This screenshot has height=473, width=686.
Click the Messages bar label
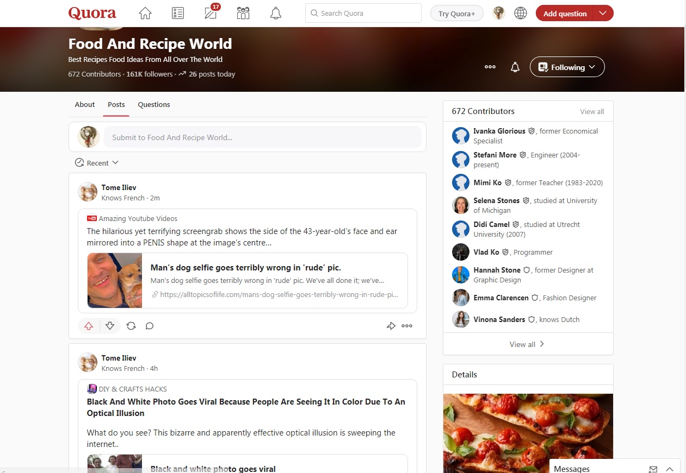(x=572, y=469)
